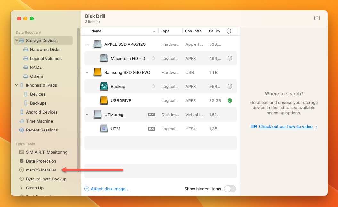Viewport: 338px width, 207px height.
Task: Click the macOS Installer icon in the sidebar
Action: 21,170
